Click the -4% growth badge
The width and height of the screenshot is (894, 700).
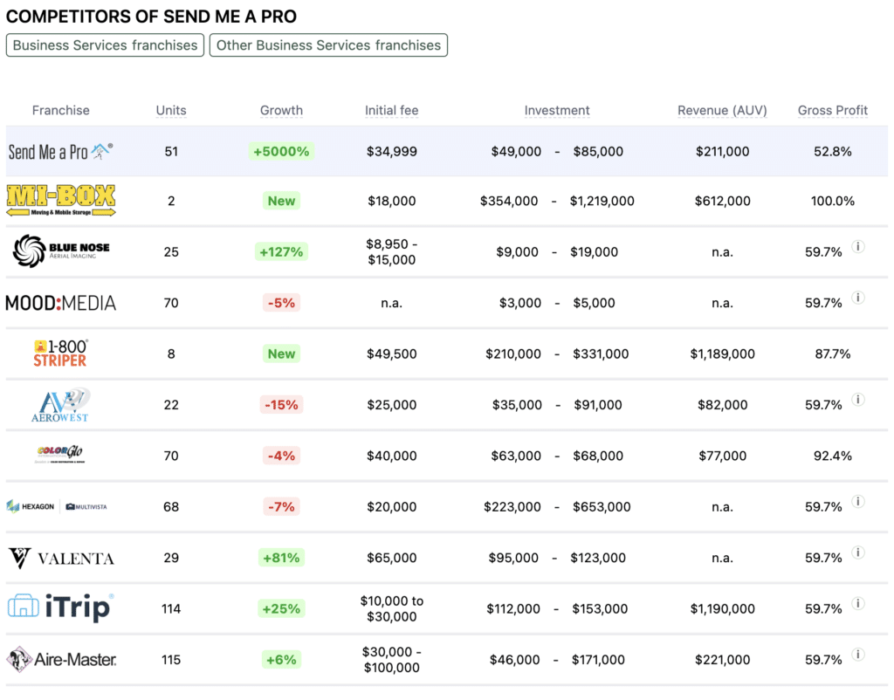pos(282,456)
